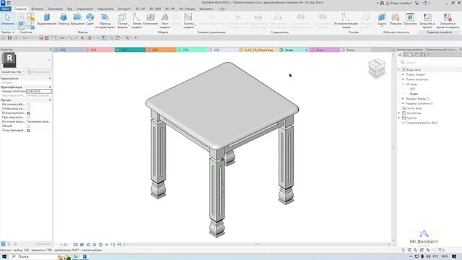Select the Текст модели (Model text) tool
The image size is (462, 260).
pyautogui.click(x=165, y=21)
